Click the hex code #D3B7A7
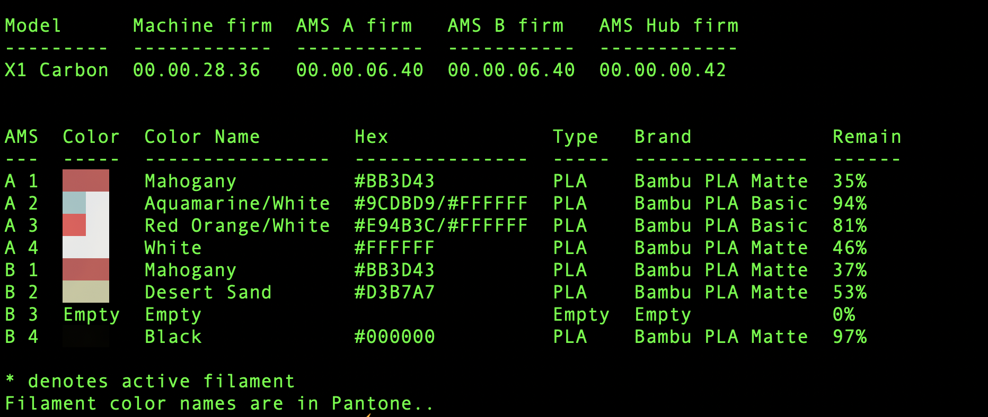Viewport: 988px width, 417px height. 394,292
